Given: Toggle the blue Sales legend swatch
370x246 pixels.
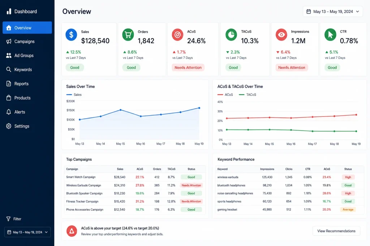Looking at the screenshot, I should 69,94.
